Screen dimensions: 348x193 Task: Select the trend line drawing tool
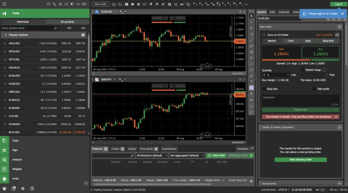pyautogui.click(x=251, y=40)
